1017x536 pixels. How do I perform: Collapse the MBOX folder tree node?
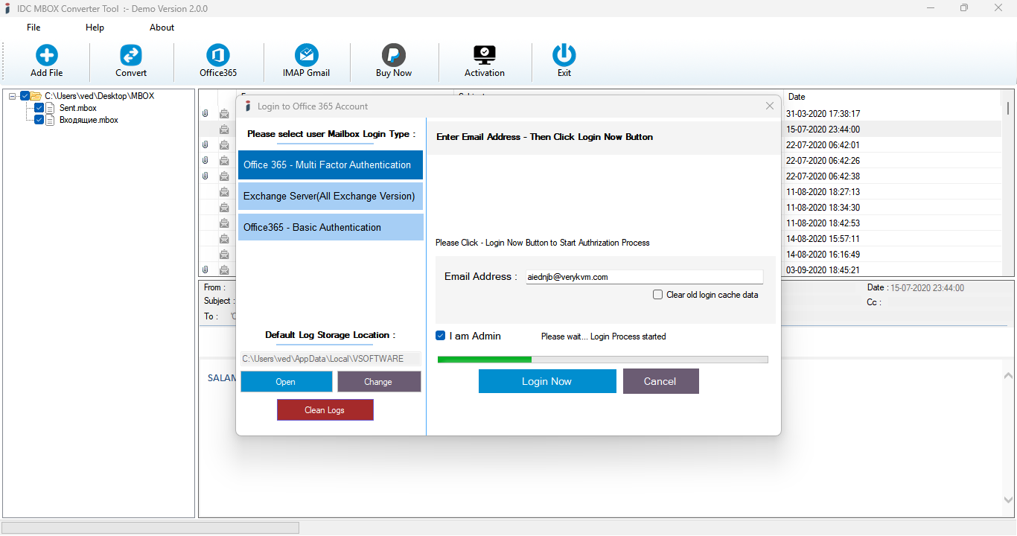click(x=13, y=96)
